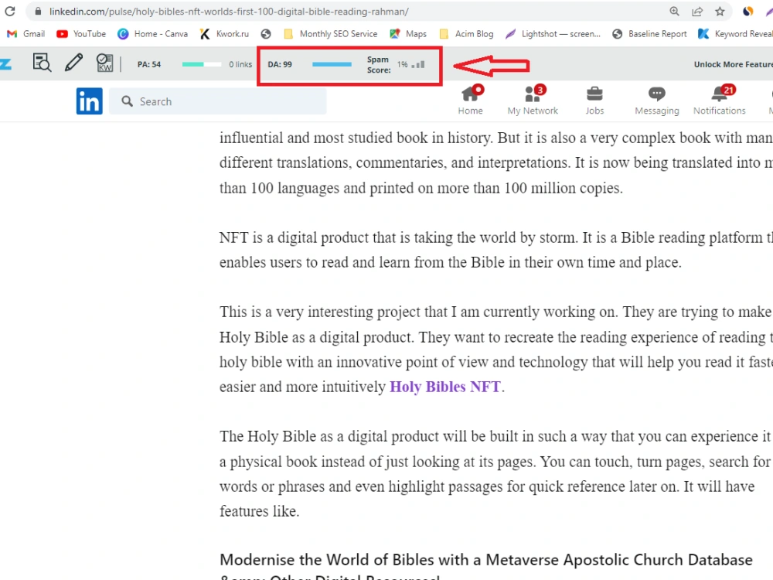
Task: Open the Messaging tab
Action: pyautogui.click(x=656, y=100)
